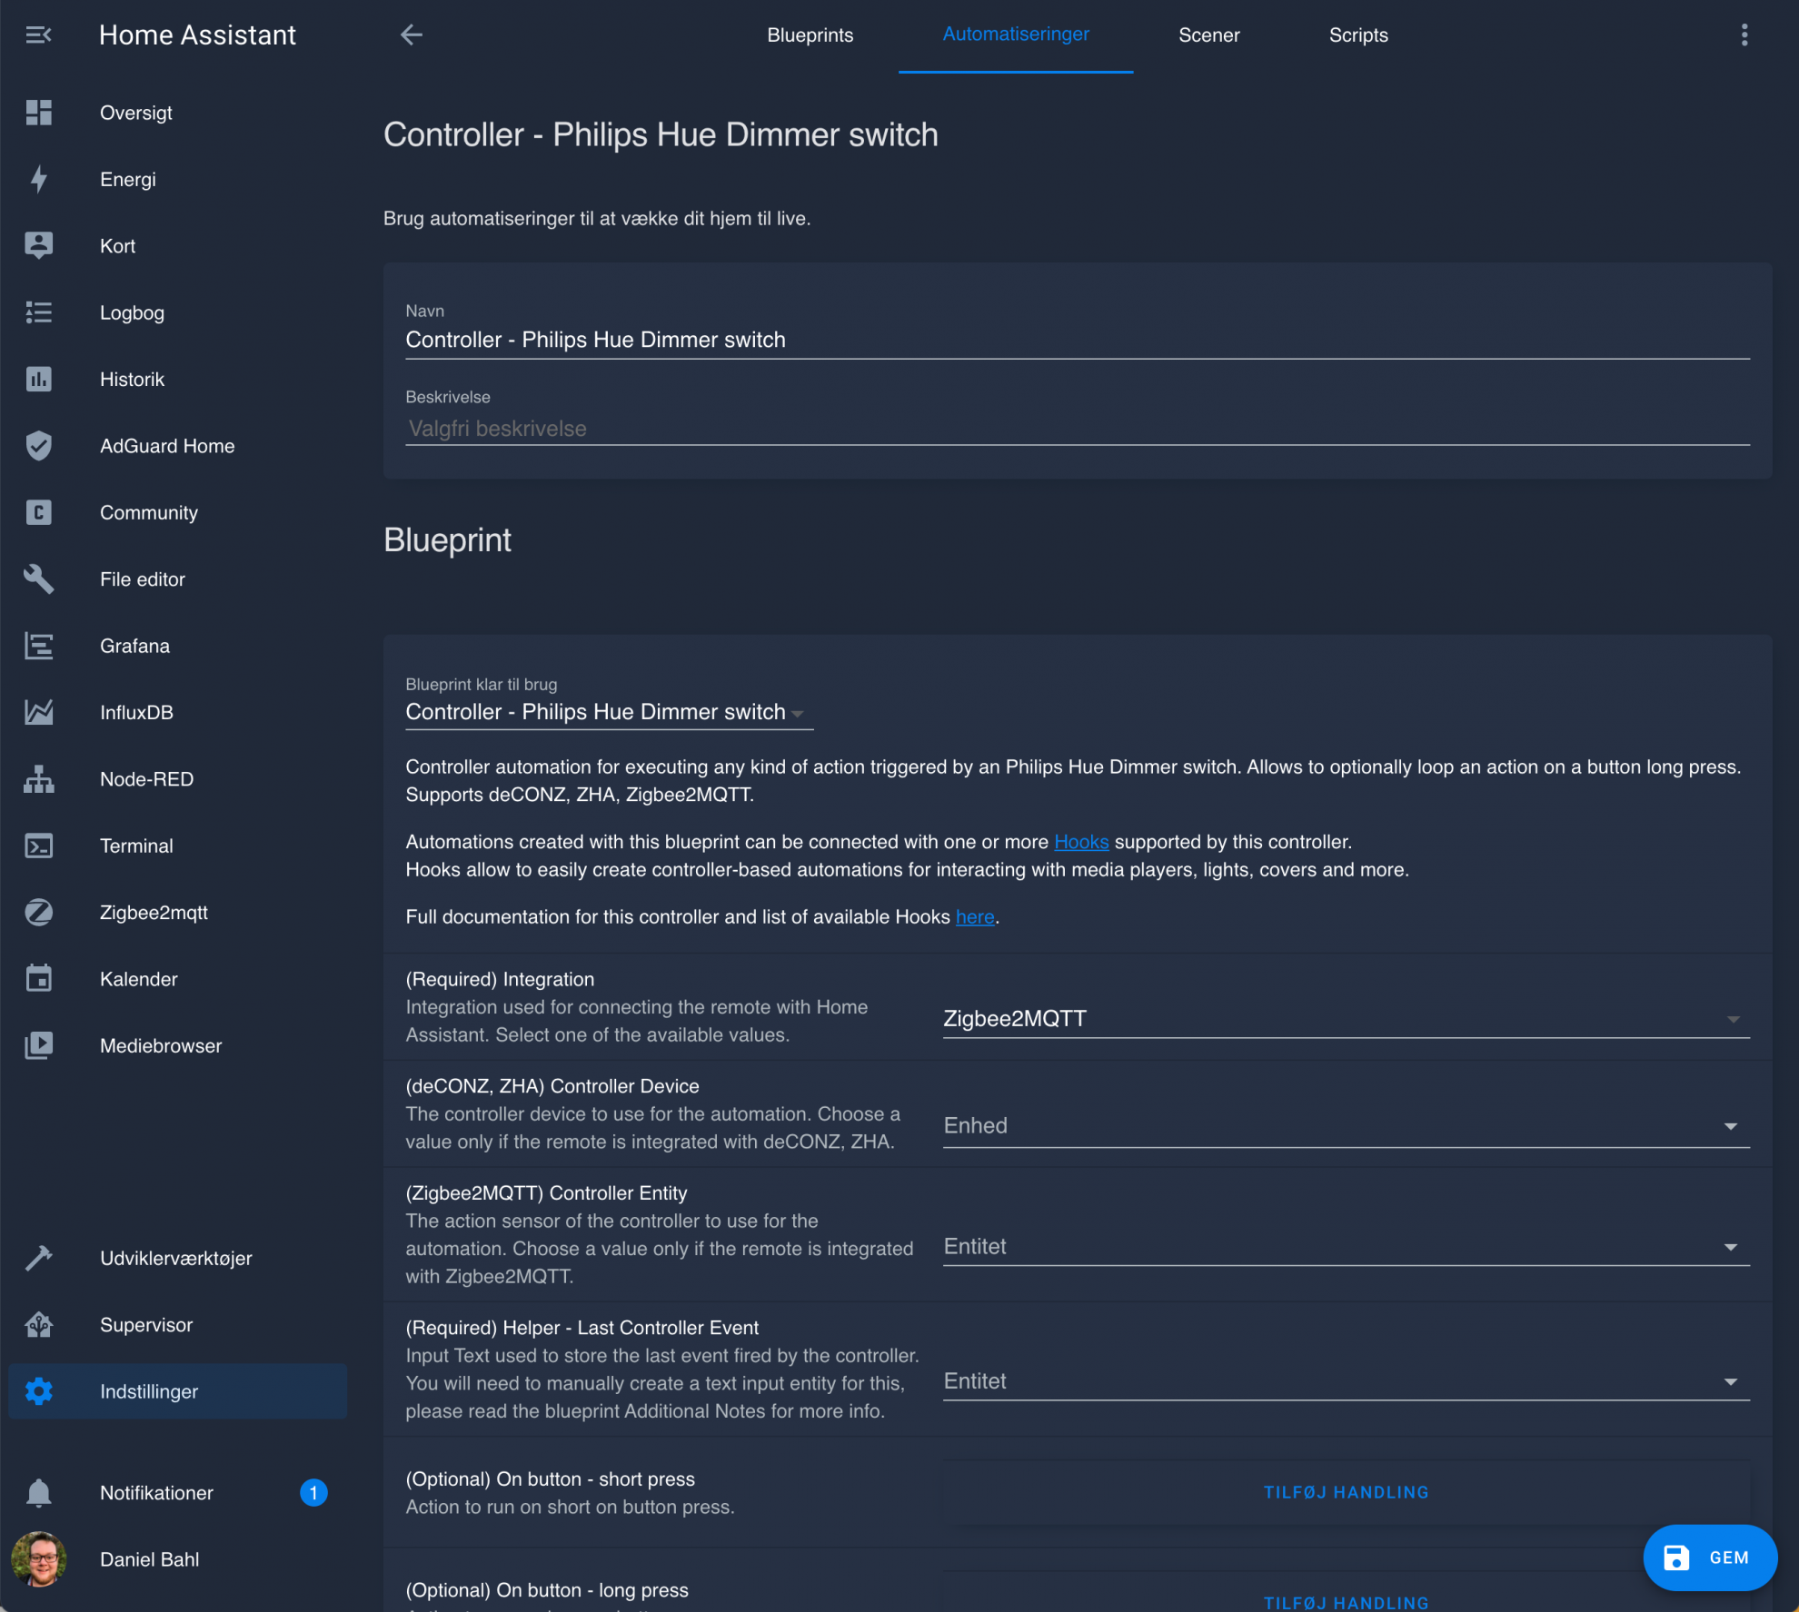Follow the Hooks link
Viewport: 1799px width, 1612px height.
click(1080, 842)
